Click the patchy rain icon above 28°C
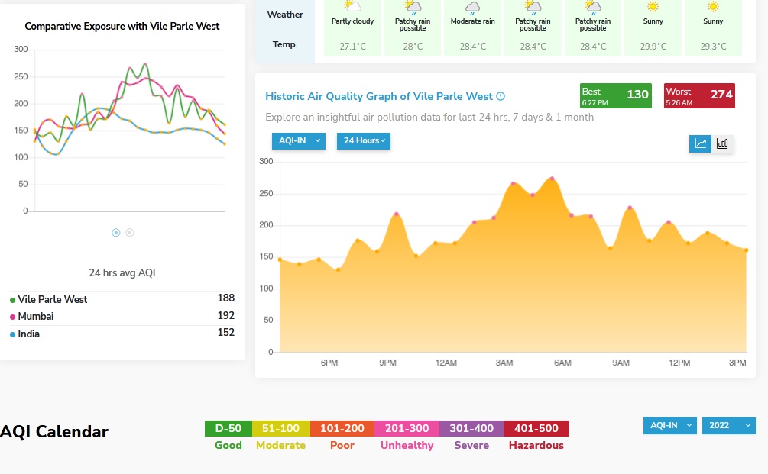Viewport: 768px width, 474px height. tap(413, 8)
